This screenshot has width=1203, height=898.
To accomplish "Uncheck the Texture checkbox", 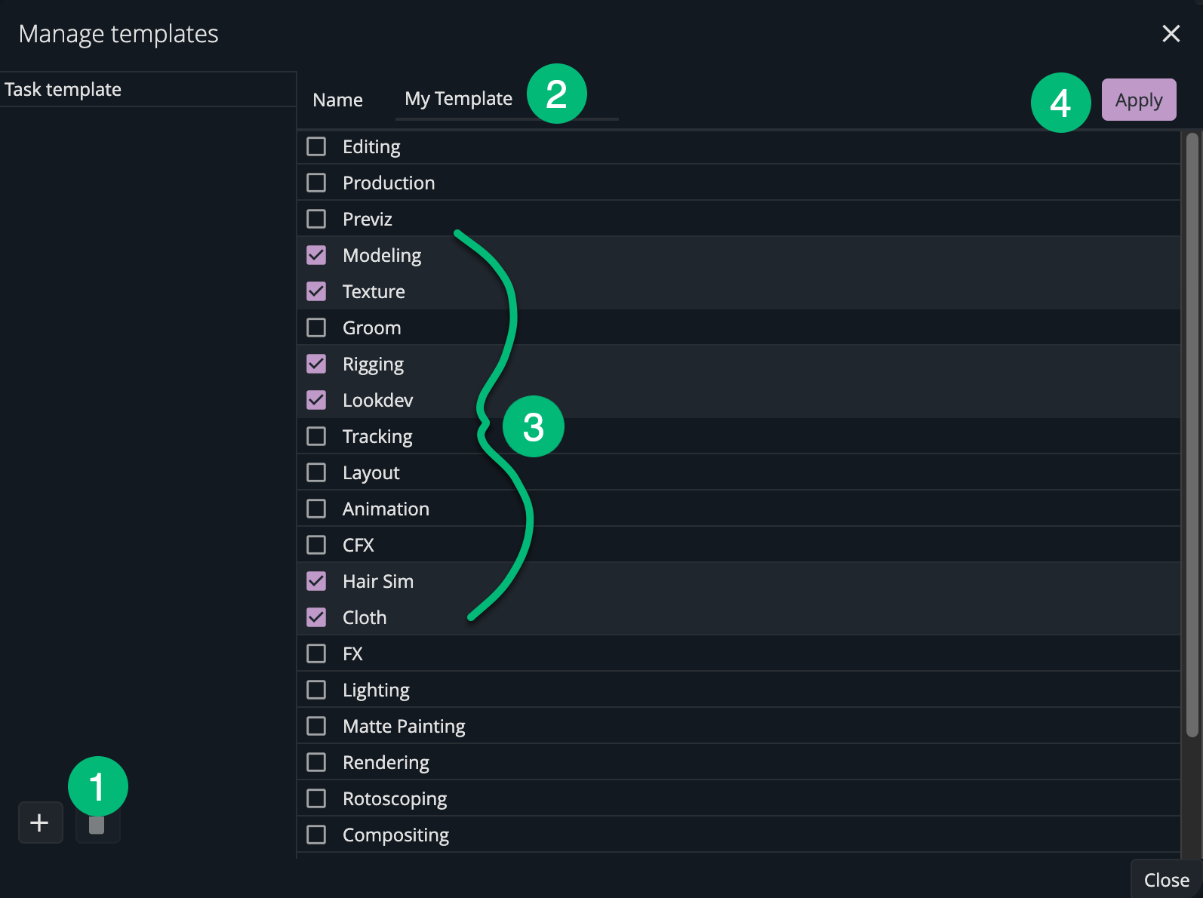I will point(316,291).
